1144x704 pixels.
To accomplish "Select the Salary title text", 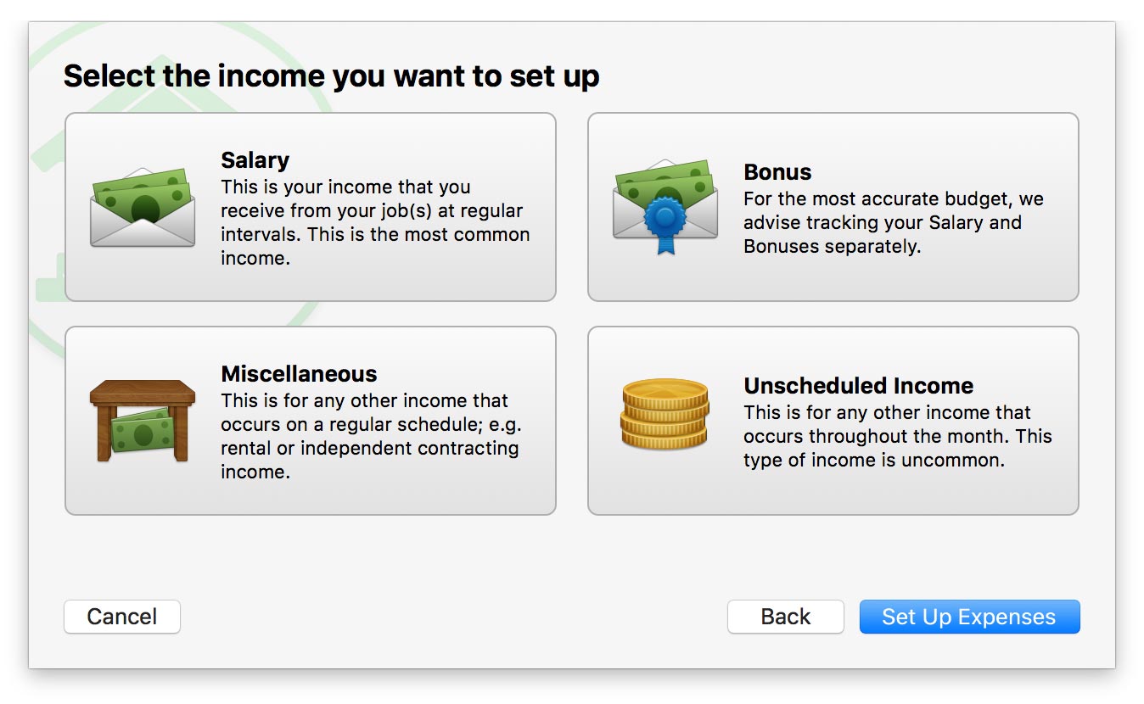I will [x=255, y=160].
